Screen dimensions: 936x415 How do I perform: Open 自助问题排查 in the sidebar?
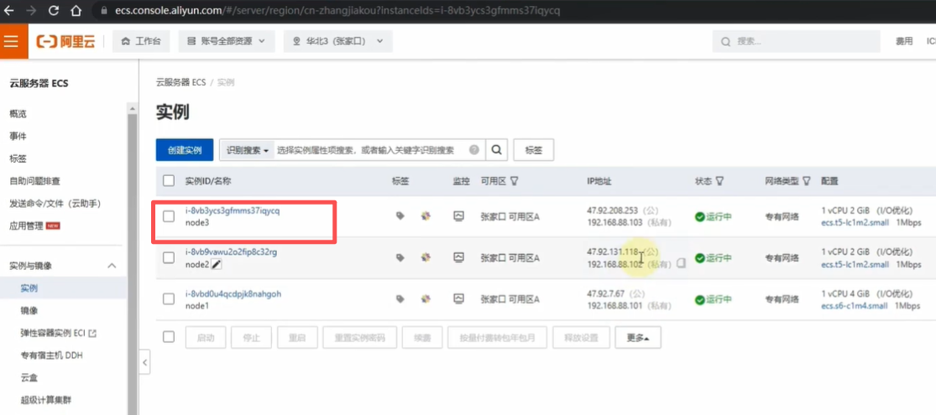point(34,181)
